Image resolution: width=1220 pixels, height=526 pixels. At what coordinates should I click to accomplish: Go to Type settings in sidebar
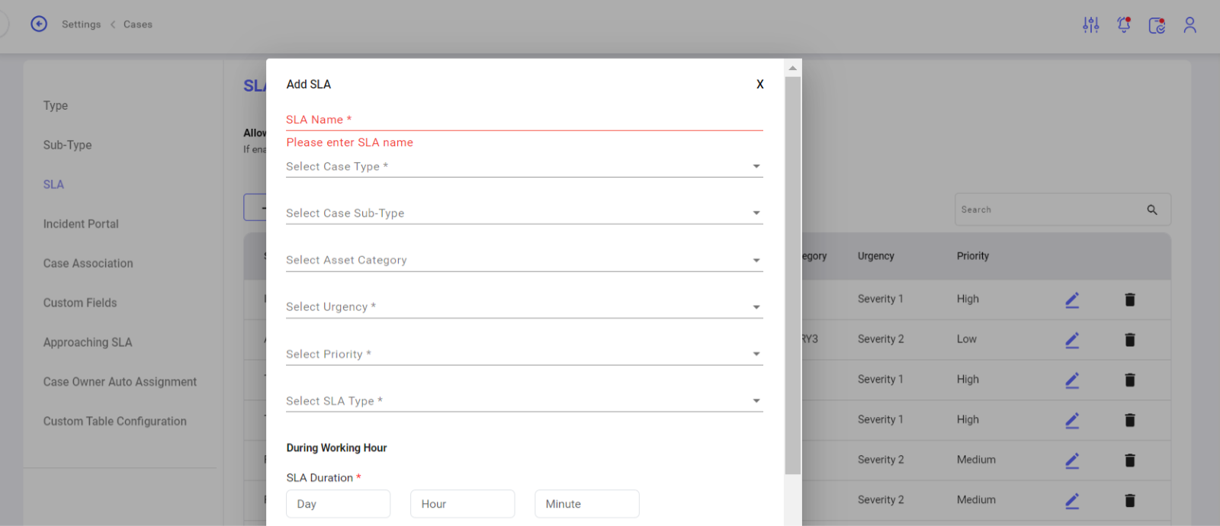coord(56,105)
